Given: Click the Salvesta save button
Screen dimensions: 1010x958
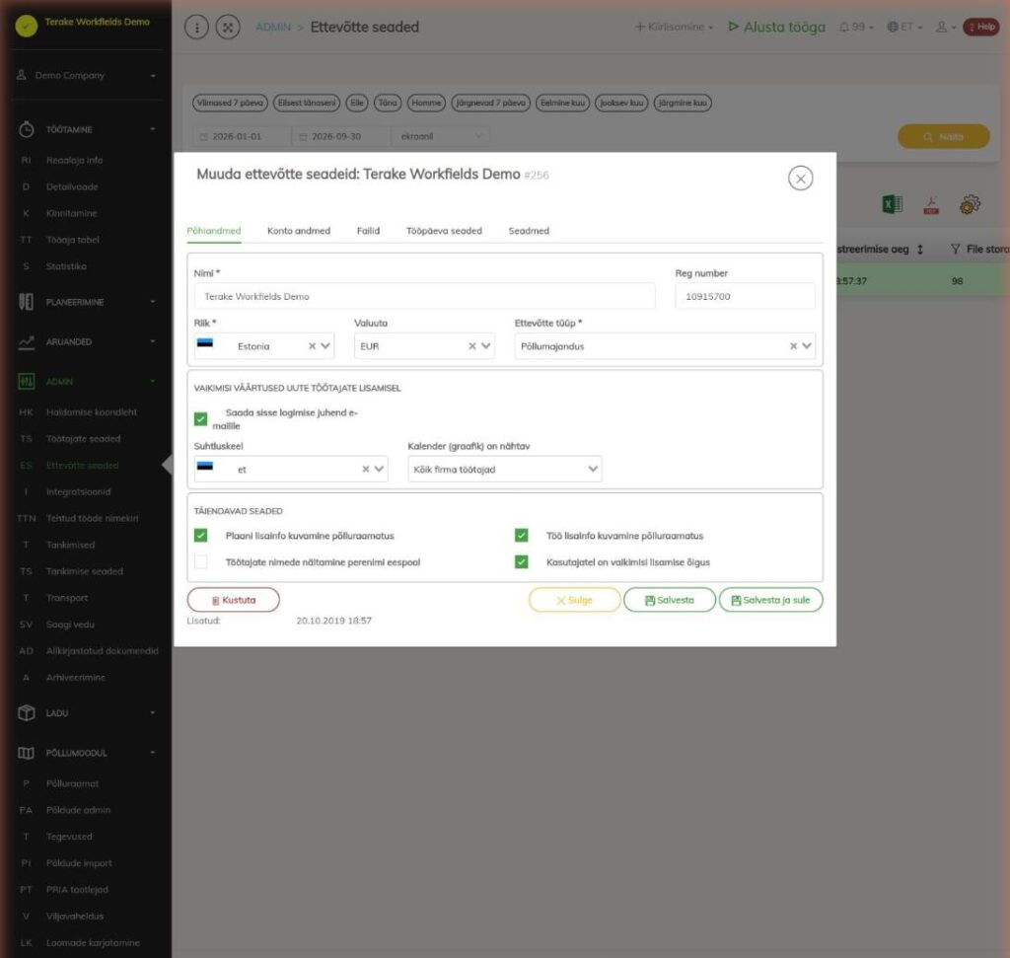Looking at the screenshot, I should pos(670,600).
